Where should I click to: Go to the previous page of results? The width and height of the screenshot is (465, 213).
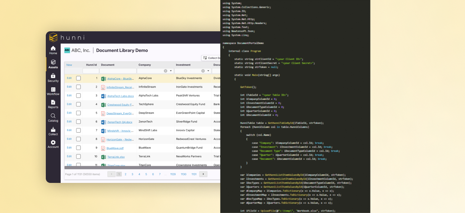(x=111, y=174)
